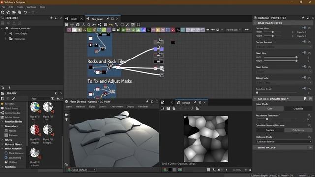This screenshot has height=177, width=315.
Task: Open the Edit menu
Action: click(x=11, y=7)
